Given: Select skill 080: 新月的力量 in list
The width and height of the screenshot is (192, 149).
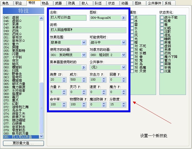Looking at the screenshot, I should click(21, 134).
